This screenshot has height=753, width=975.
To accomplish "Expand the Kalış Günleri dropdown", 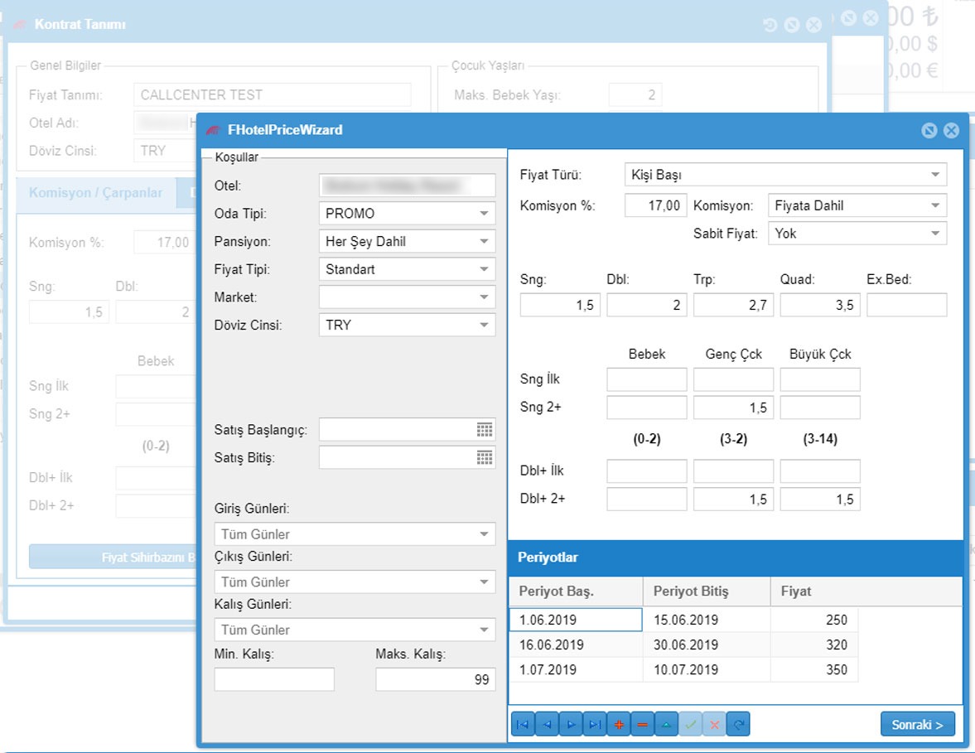I will point(484,630).
